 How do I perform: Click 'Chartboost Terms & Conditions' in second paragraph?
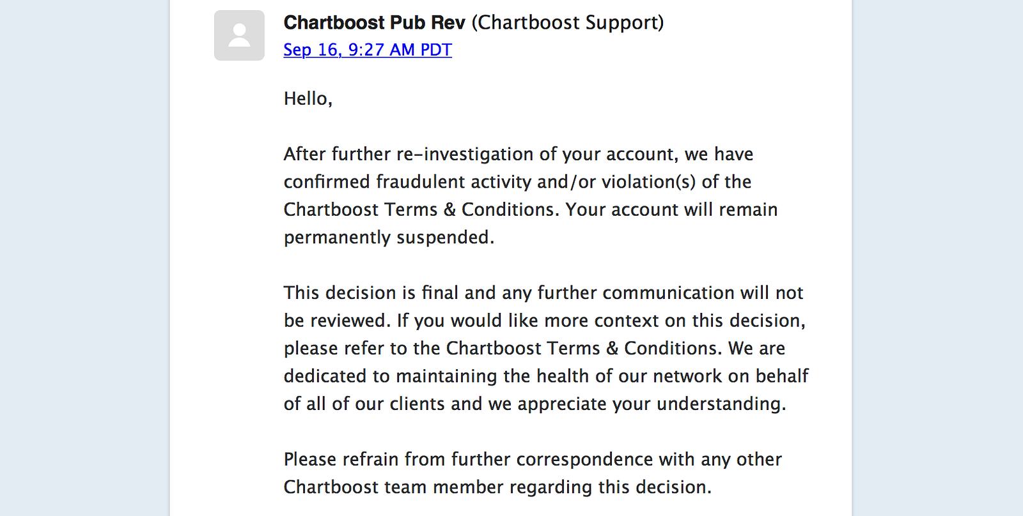pos(583,348)
